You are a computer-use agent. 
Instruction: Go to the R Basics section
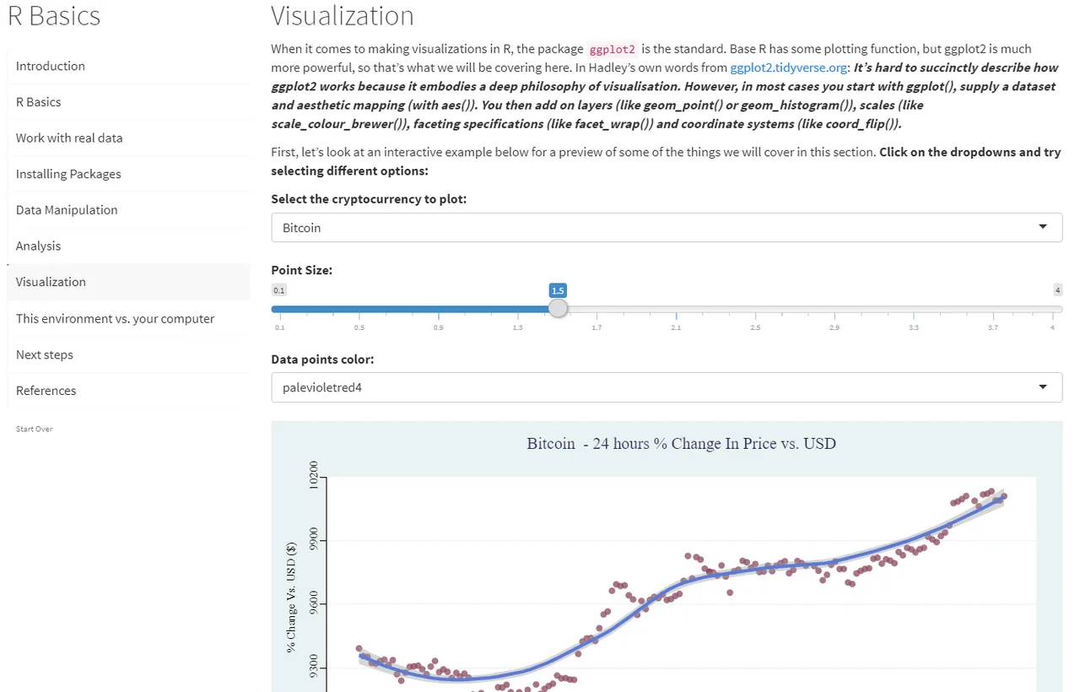(x=128, y=102)
